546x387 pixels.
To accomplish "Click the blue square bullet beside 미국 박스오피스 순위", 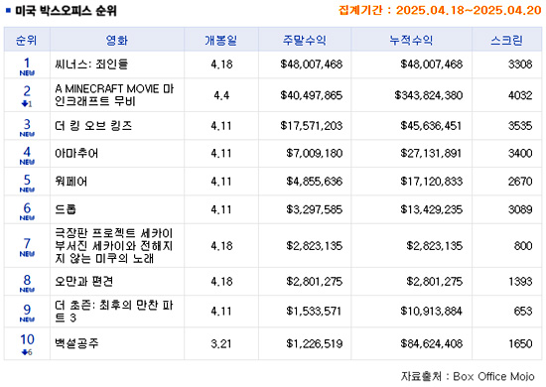I will (x=9, y=11).
